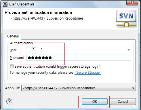Click the Apply To: label
The image size is (141, 110).
[x=13, y=88]
